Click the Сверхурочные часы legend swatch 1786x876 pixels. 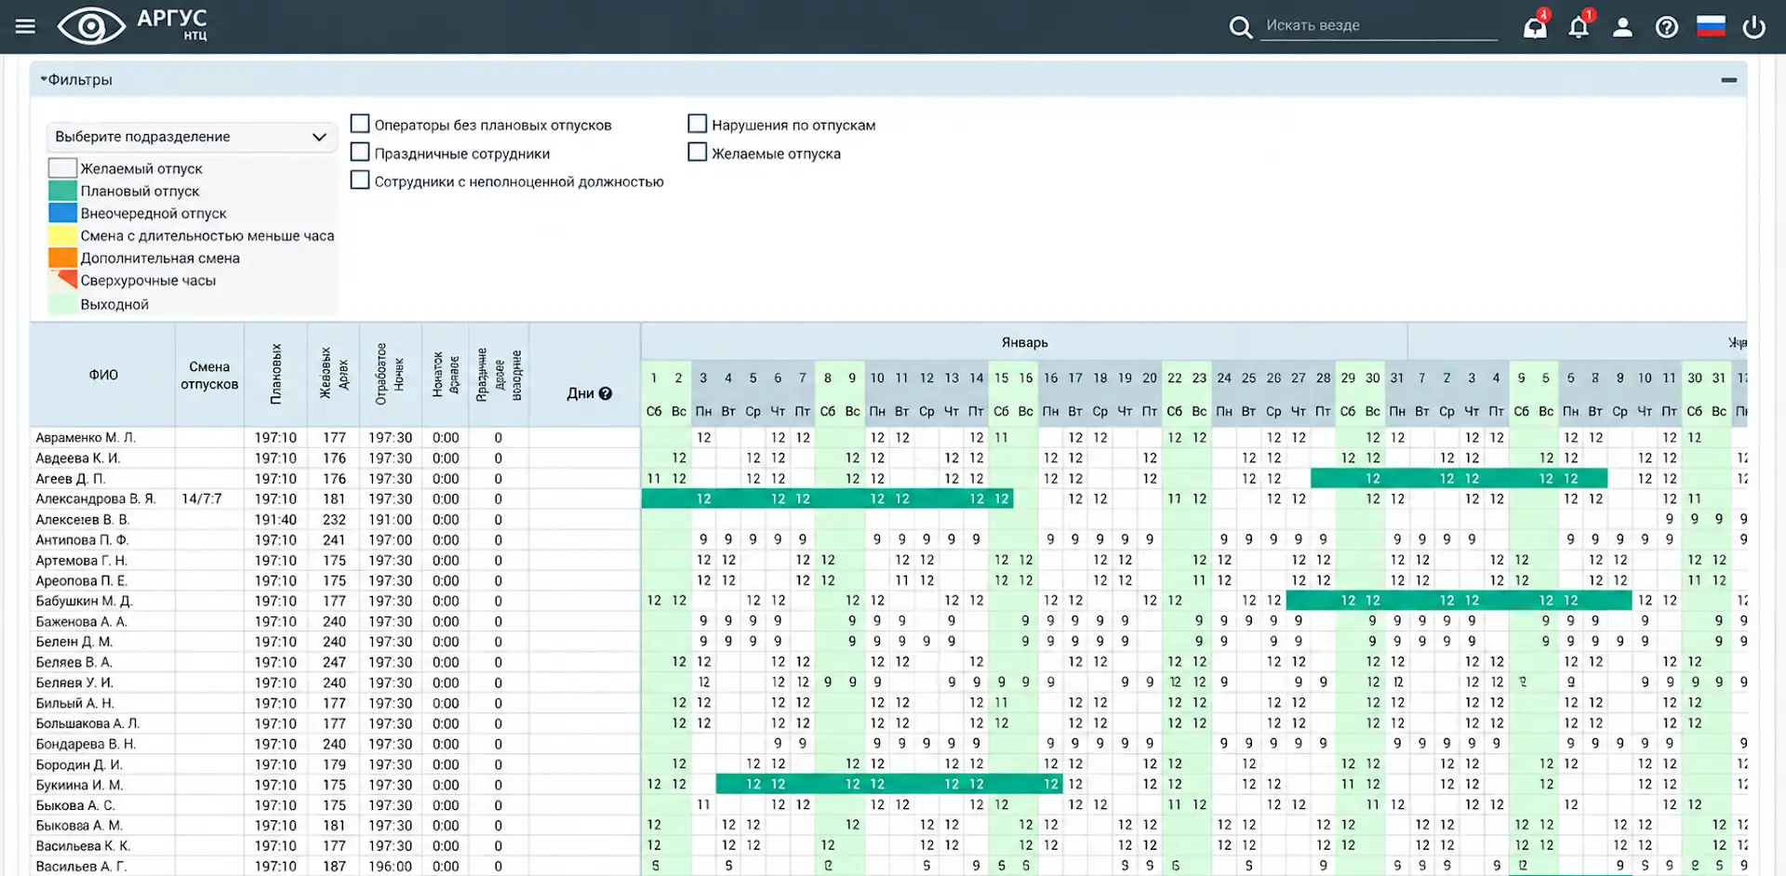(62, 280)
